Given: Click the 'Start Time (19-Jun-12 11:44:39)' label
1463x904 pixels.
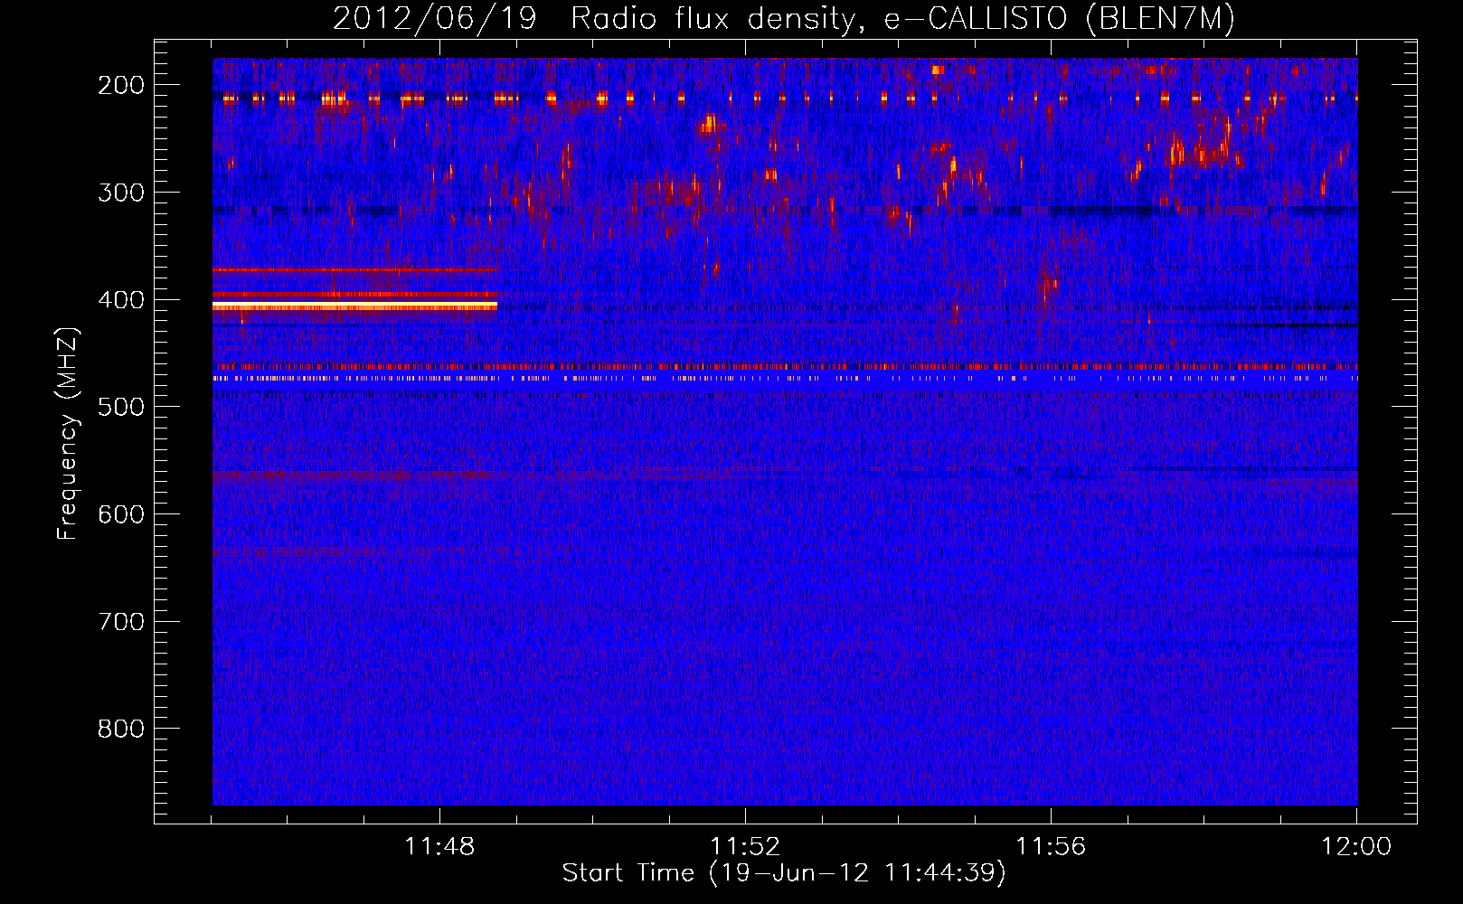Looking at the screenshot, I should 784,873.
